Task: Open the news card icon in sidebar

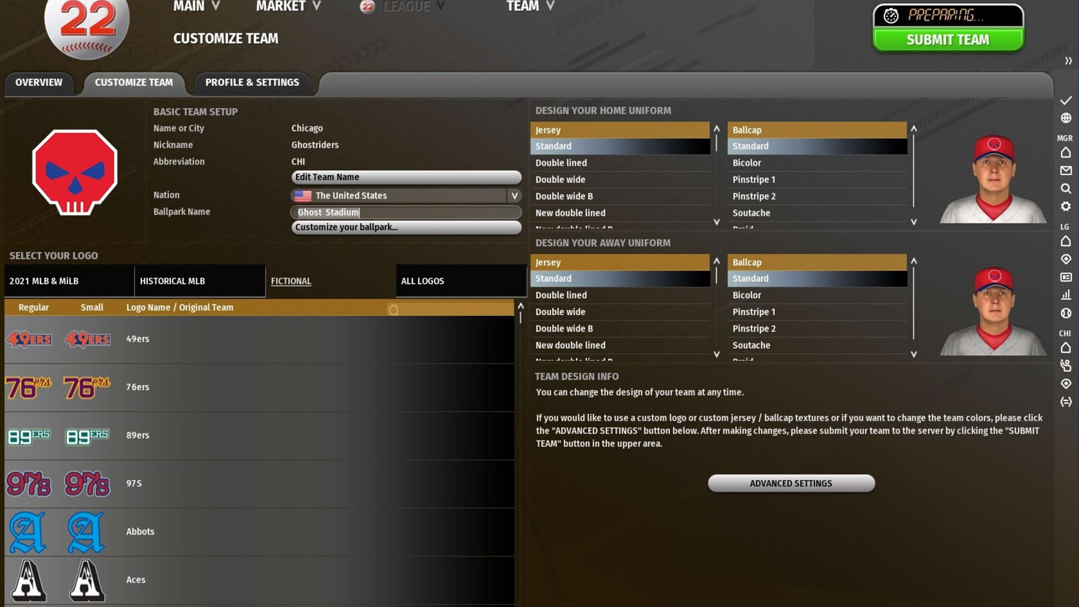Action: (1066, 277)
